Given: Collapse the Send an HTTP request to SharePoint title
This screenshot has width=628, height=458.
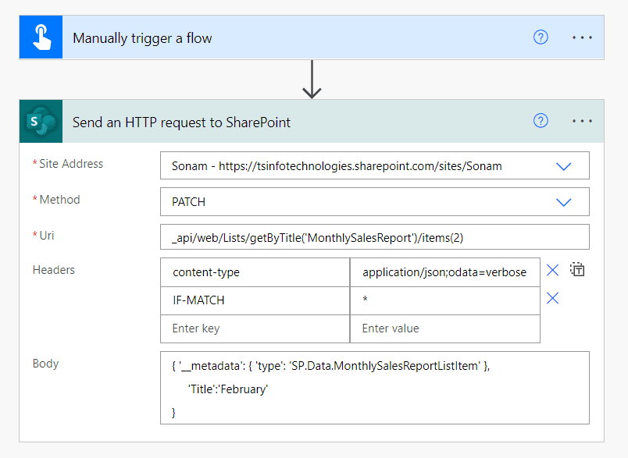Looking at the screenshot, I should point(181,122).
